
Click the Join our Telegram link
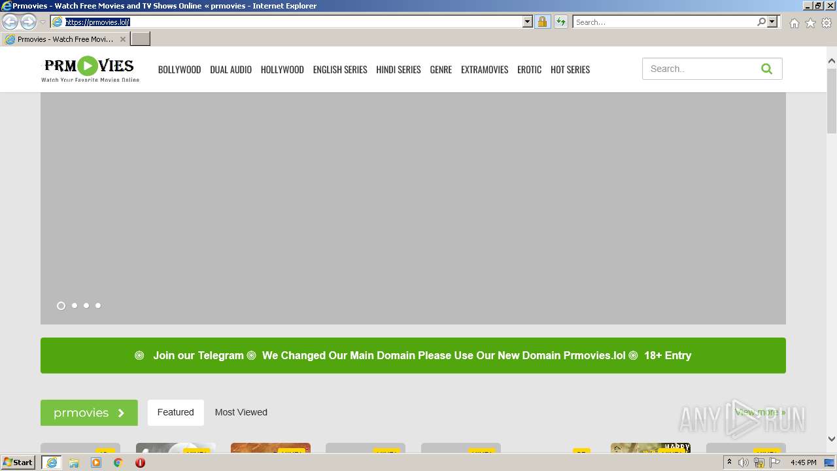point(198,355)
